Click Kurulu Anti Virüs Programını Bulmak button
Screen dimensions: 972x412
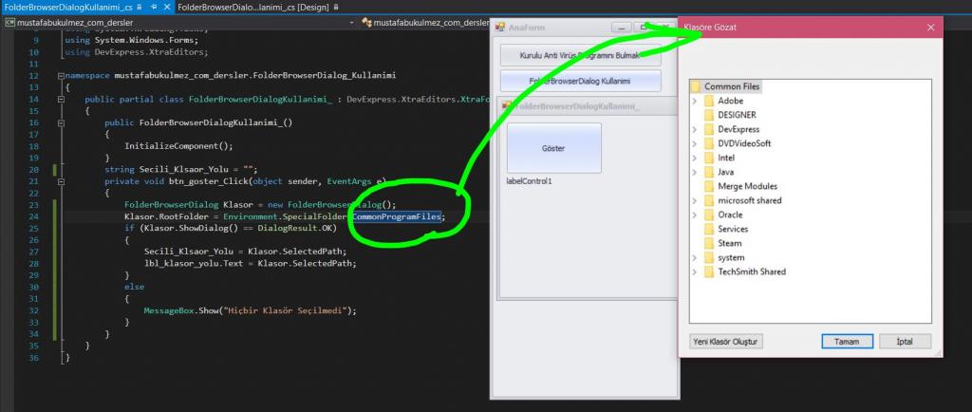point(580,55)
